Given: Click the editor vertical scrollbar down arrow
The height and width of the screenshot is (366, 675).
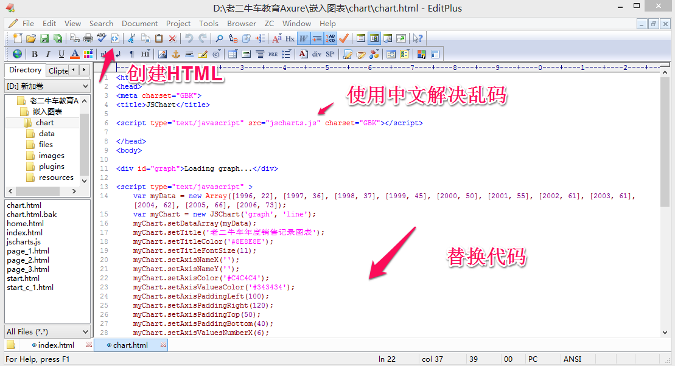Looking at the screenshot, I should [665, 333].
